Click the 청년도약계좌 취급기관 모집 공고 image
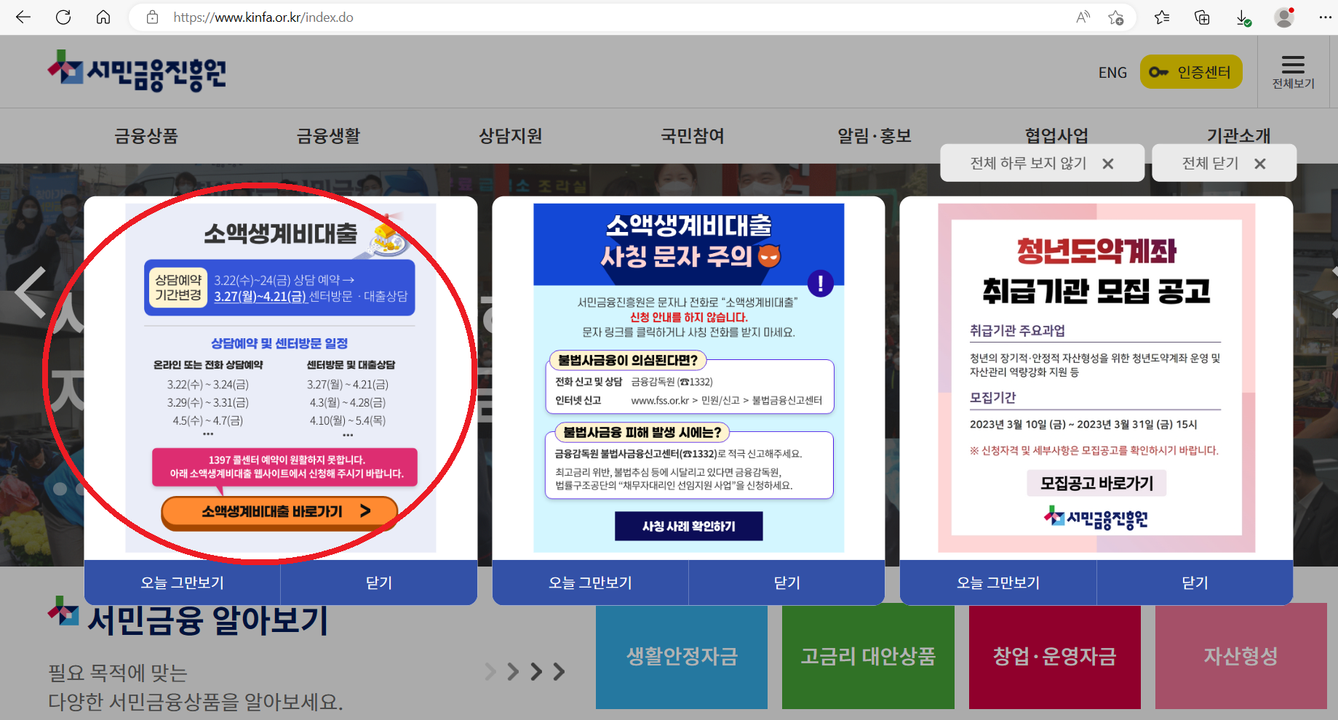 (1096, 377)
